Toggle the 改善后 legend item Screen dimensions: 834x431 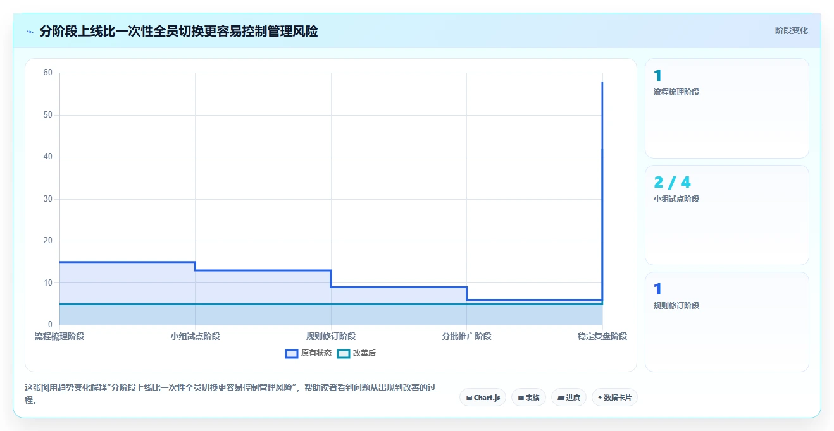point(356,353)
